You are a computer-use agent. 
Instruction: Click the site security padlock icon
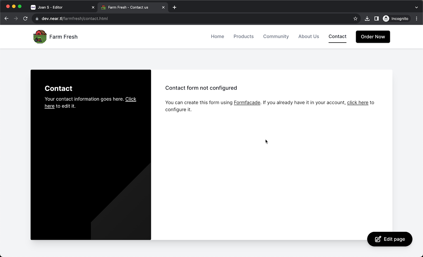37,19
